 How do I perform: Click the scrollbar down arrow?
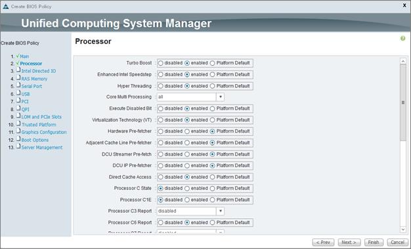[403, 229]
